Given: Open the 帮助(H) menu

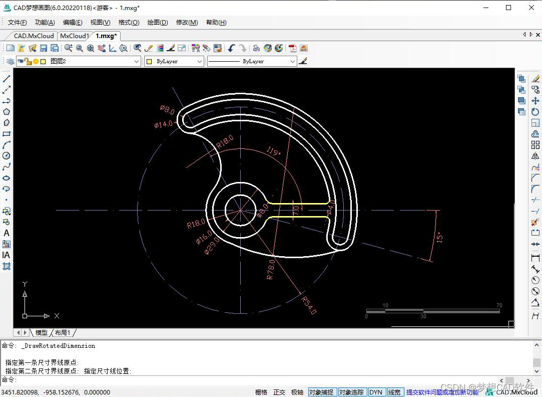Looking at the screenshot, I should click(x=216, y=23).
